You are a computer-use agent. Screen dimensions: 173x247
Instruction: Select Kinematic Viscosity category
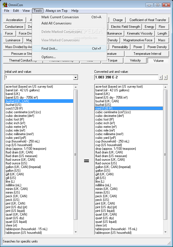coord(140,33)
